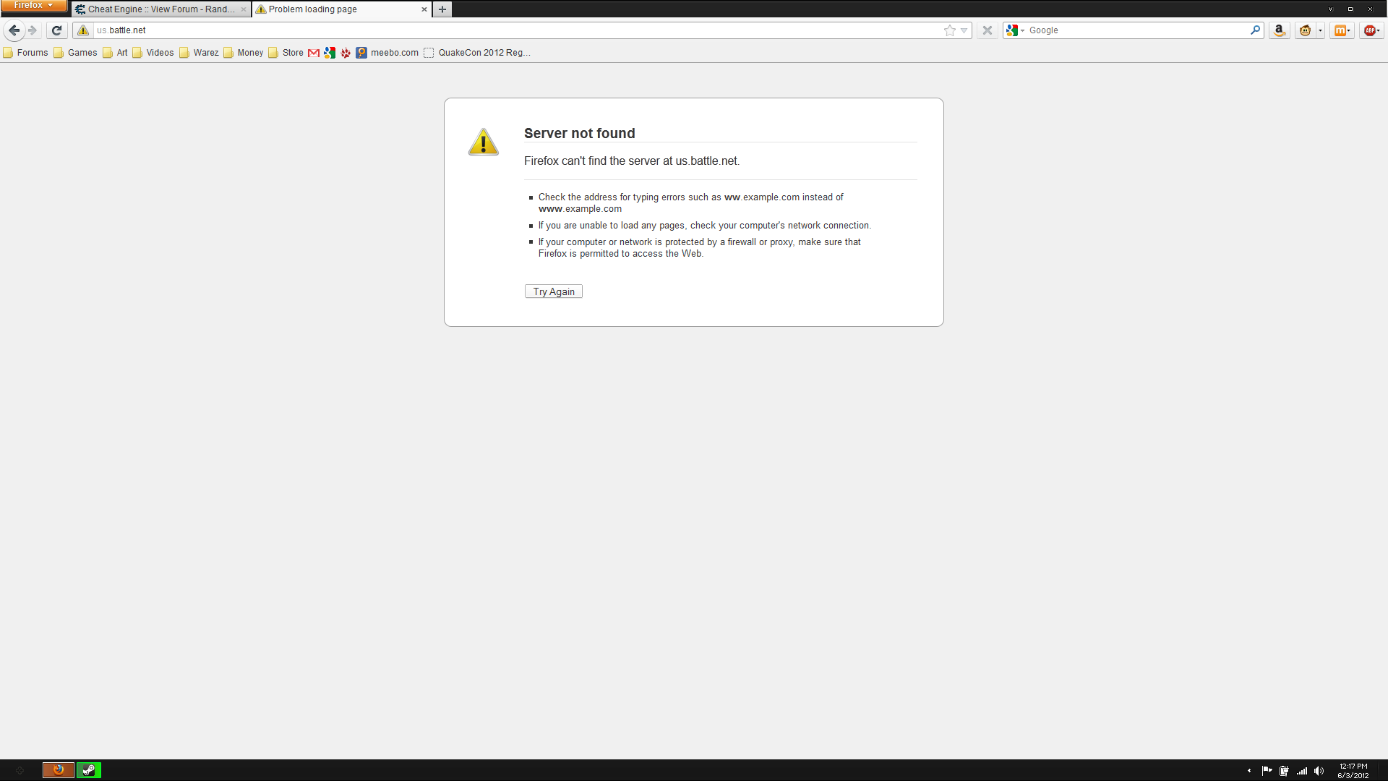This screenshot has width=1388, height=781.
Task: Open the Greasemonkey dropdown arrow
Action: [x=1320, y=30]
